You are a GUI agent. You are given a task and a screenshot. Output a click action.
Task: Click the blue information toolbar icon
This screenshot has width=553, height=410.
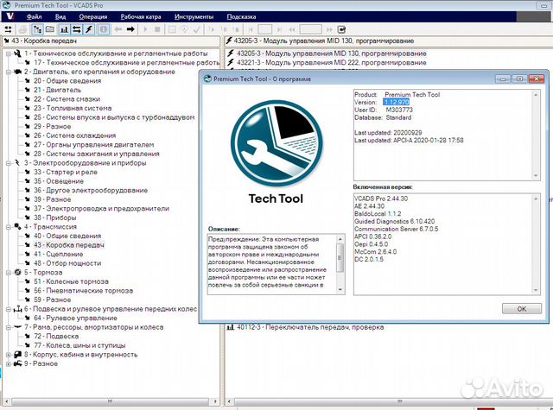[104, 29]
